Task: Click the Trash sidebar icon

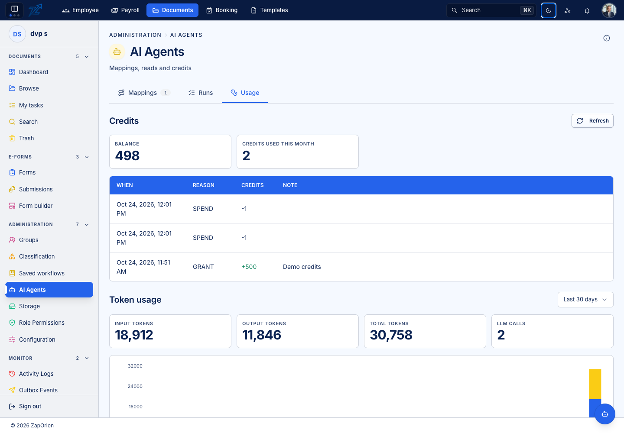Action: 12,138
